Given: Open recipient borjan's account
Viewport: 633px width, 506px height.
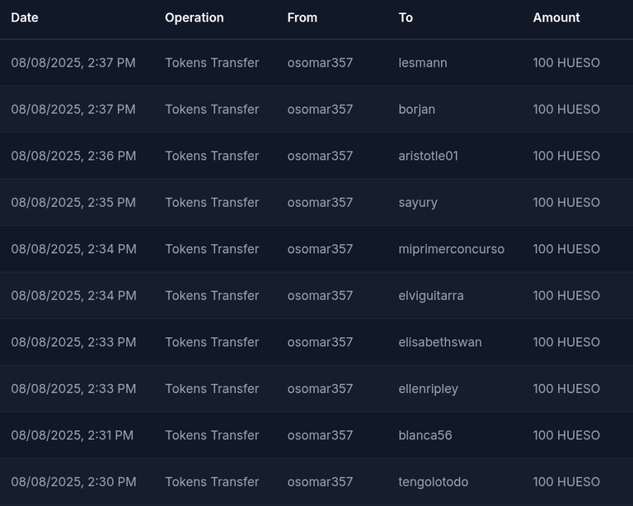Looking at the screenshot, I should (416, 110).
